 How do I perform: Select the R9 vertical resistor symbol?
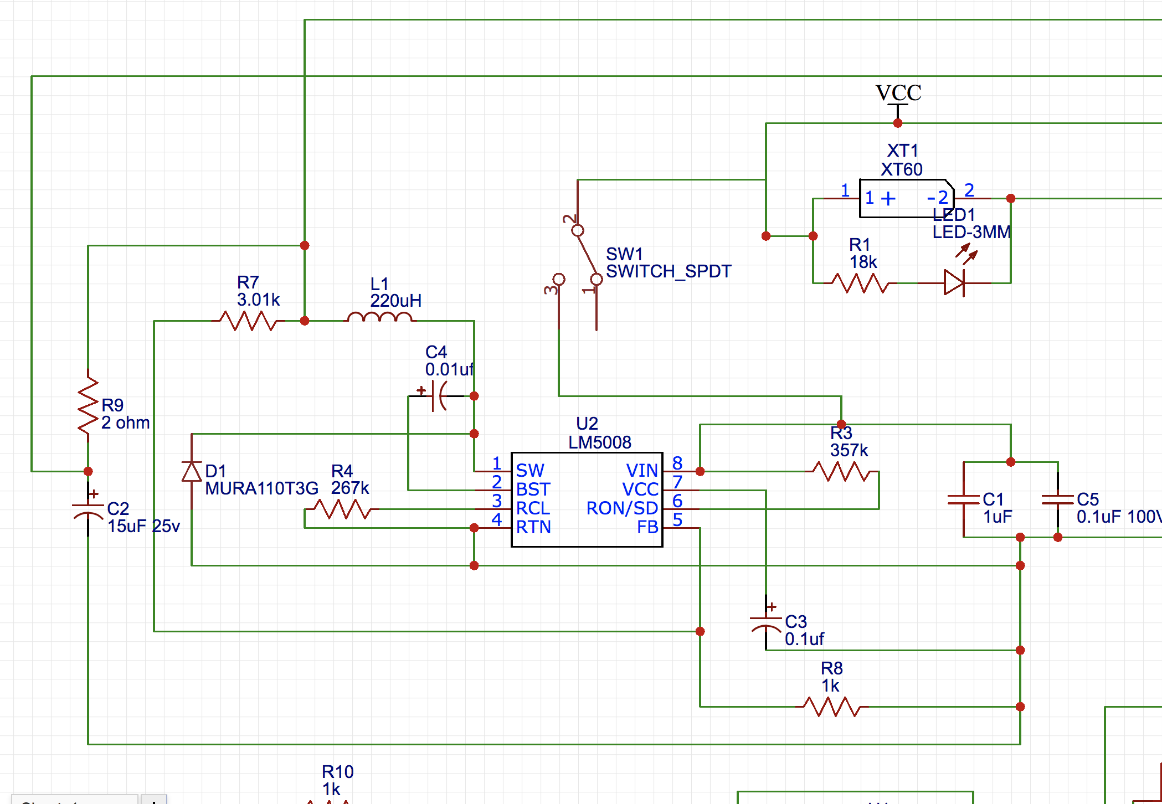88,405
